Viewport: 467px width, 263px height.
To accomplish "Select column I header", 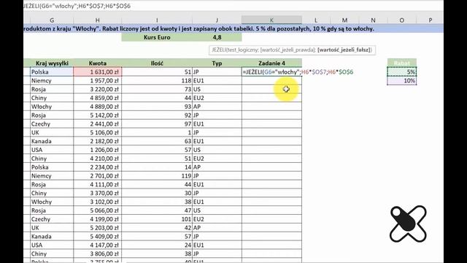I will coord(157,20).
